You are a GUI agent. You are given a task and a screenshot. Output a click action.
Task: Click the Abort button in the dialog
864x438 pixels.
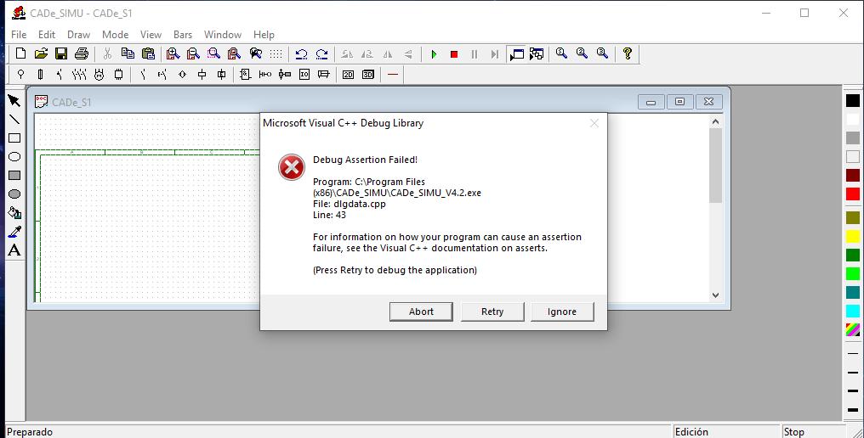[421, 312]
